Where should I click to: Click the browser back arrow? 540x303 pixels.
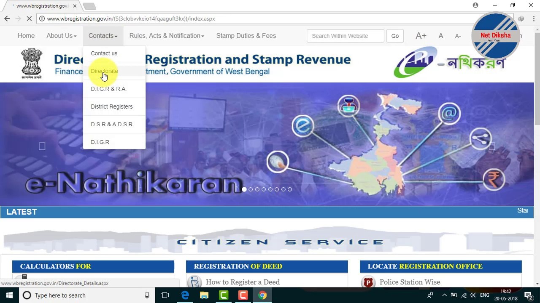click(7, 19)
